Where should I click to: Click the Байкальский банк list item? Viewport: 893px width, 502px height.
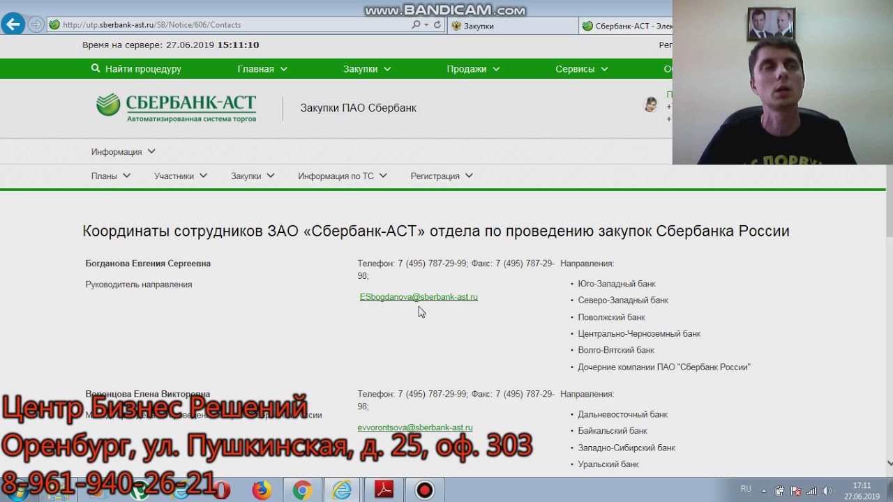pyautogui.click(x=613, y=431)
